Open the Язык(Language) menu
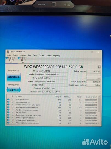This screenshot has height=149, width=111. [54, 55]
